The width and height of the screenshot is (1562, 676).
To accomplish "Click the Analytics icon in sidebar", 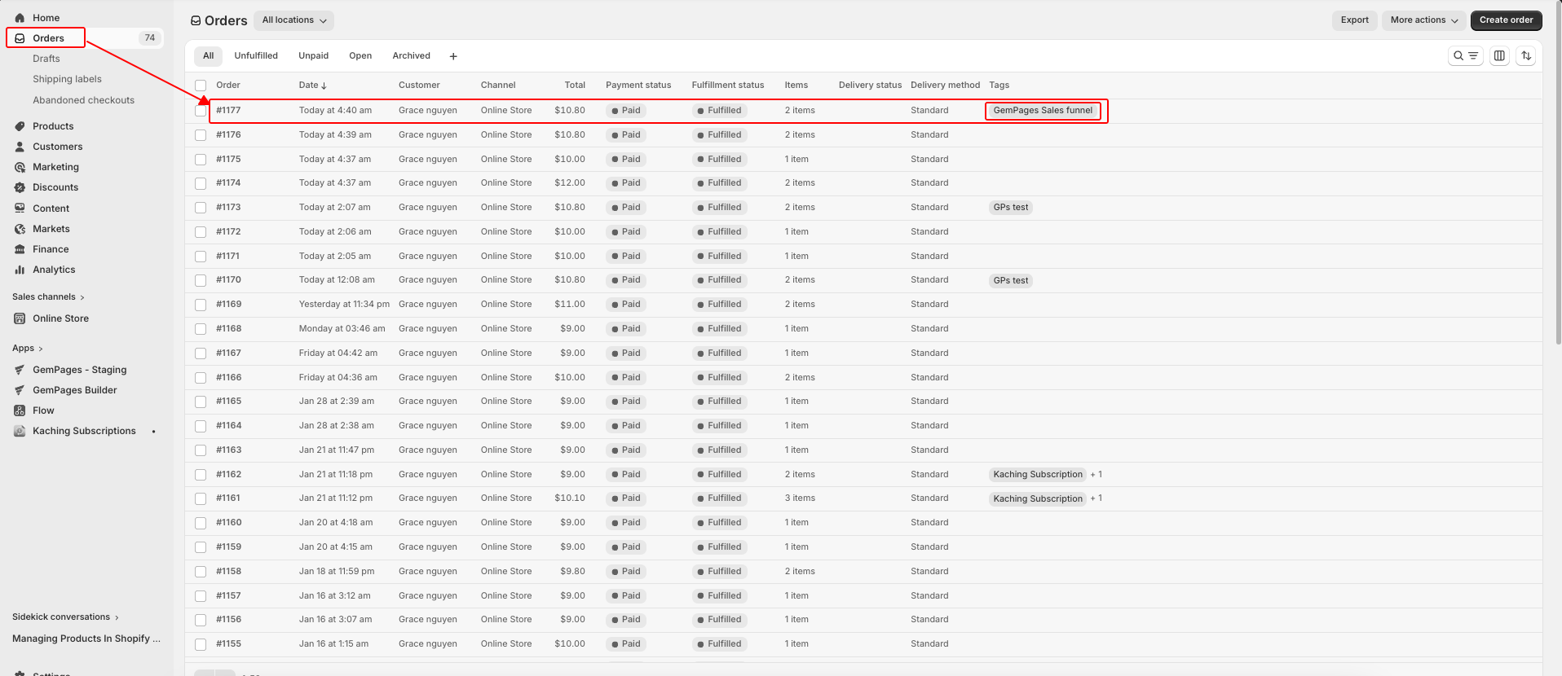I will 20,270.
